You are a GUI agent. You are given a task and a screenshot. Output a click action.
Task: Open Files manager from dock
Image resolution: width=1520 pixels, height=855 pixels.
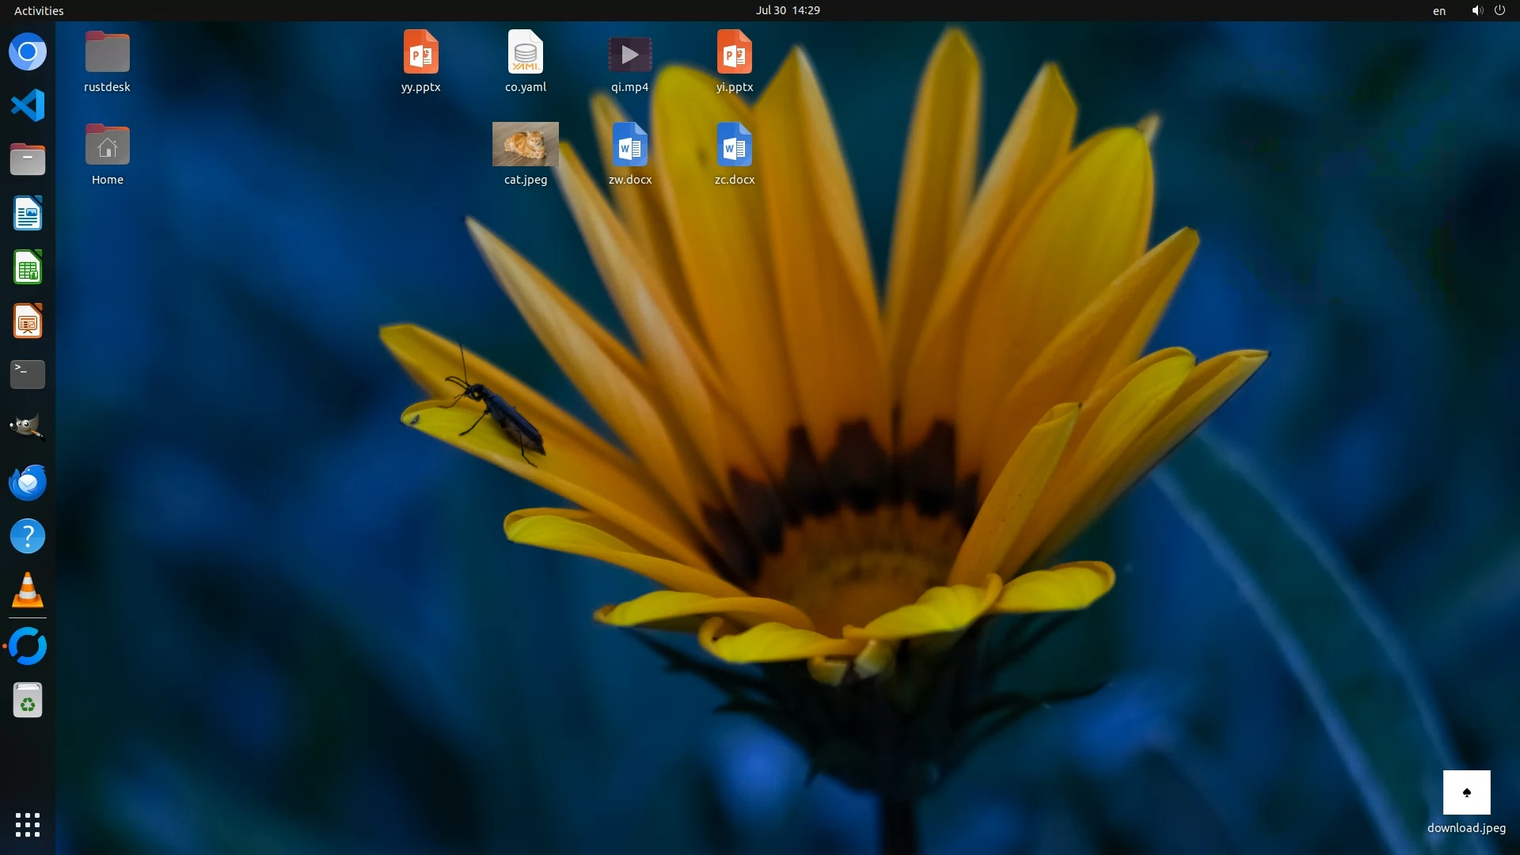tap(28, 160)
